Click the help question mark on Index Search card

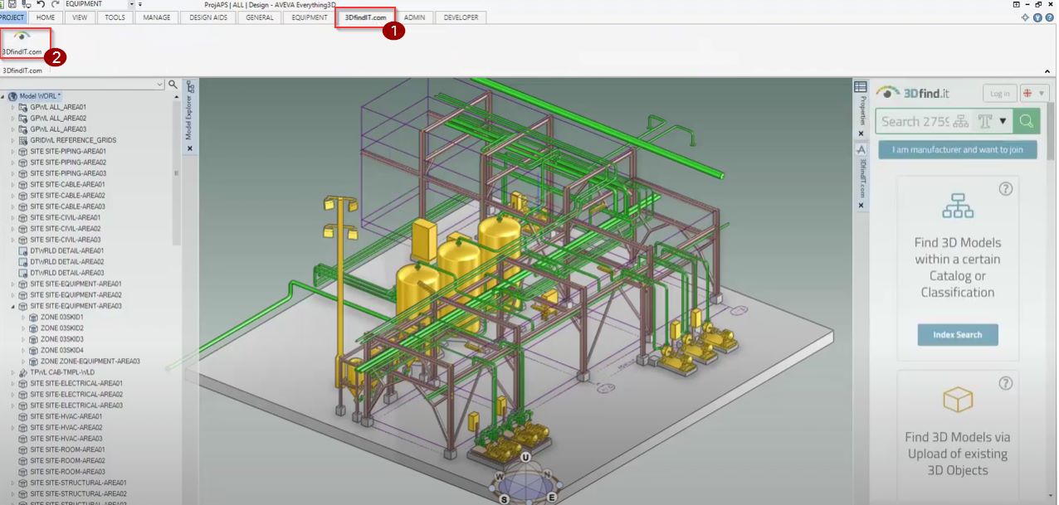pos(1006,189)
